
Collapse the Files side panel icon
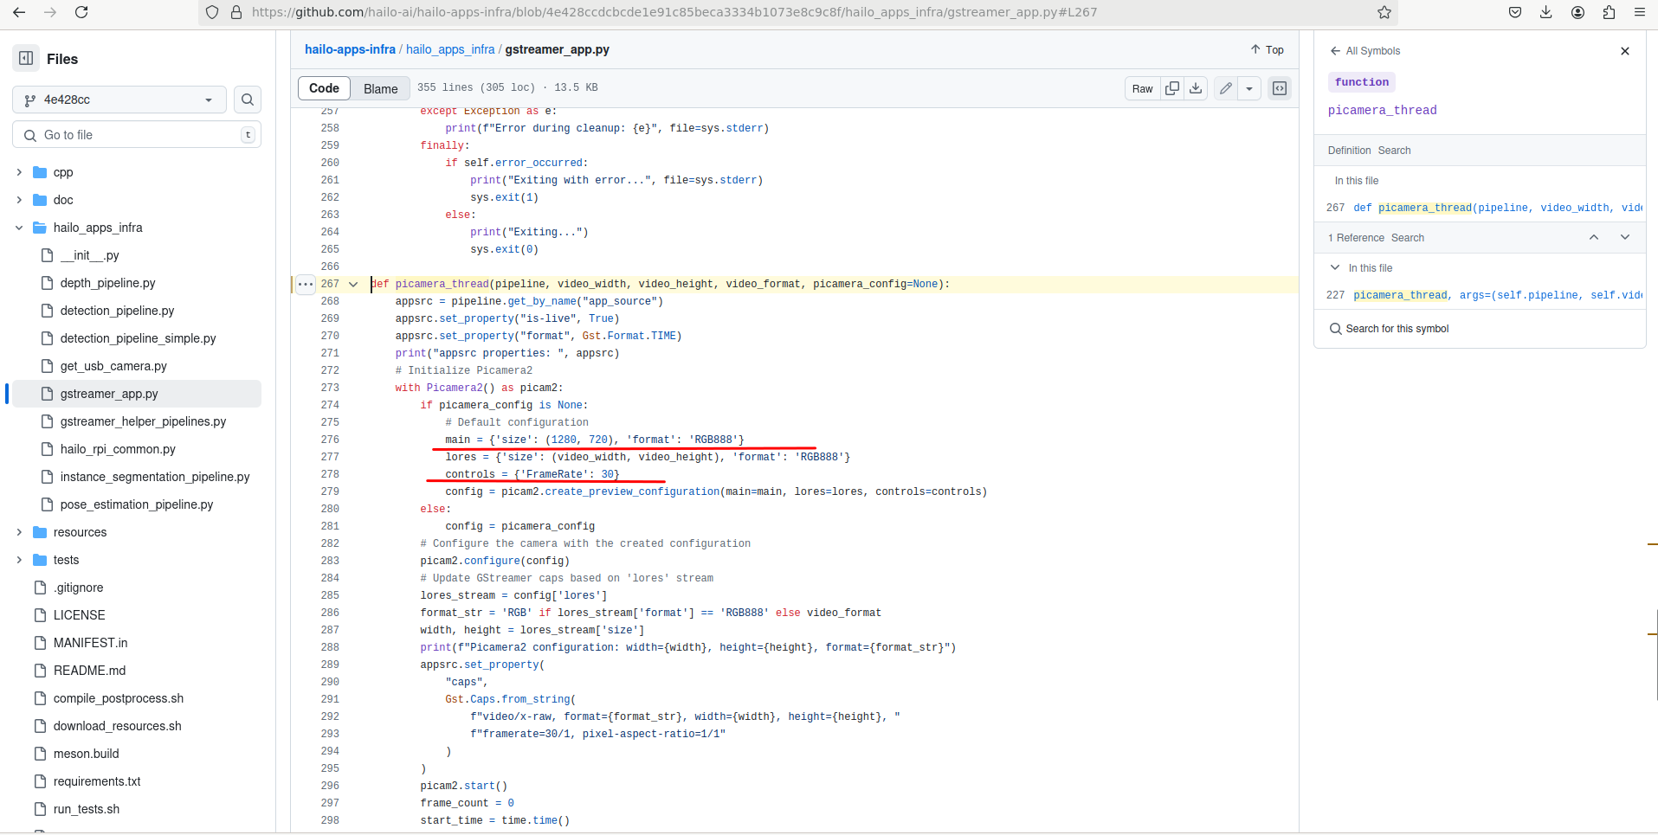[26, 58]
